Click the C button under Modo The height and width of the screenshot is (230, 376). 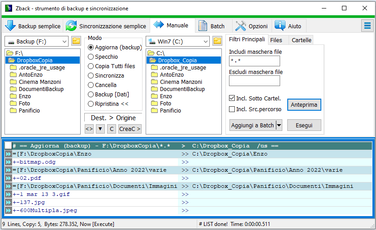[x=112, y=129]
